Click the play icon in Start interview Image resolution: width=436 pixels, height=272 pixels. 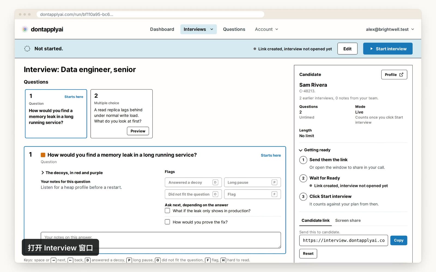click(x=371, y=49)
